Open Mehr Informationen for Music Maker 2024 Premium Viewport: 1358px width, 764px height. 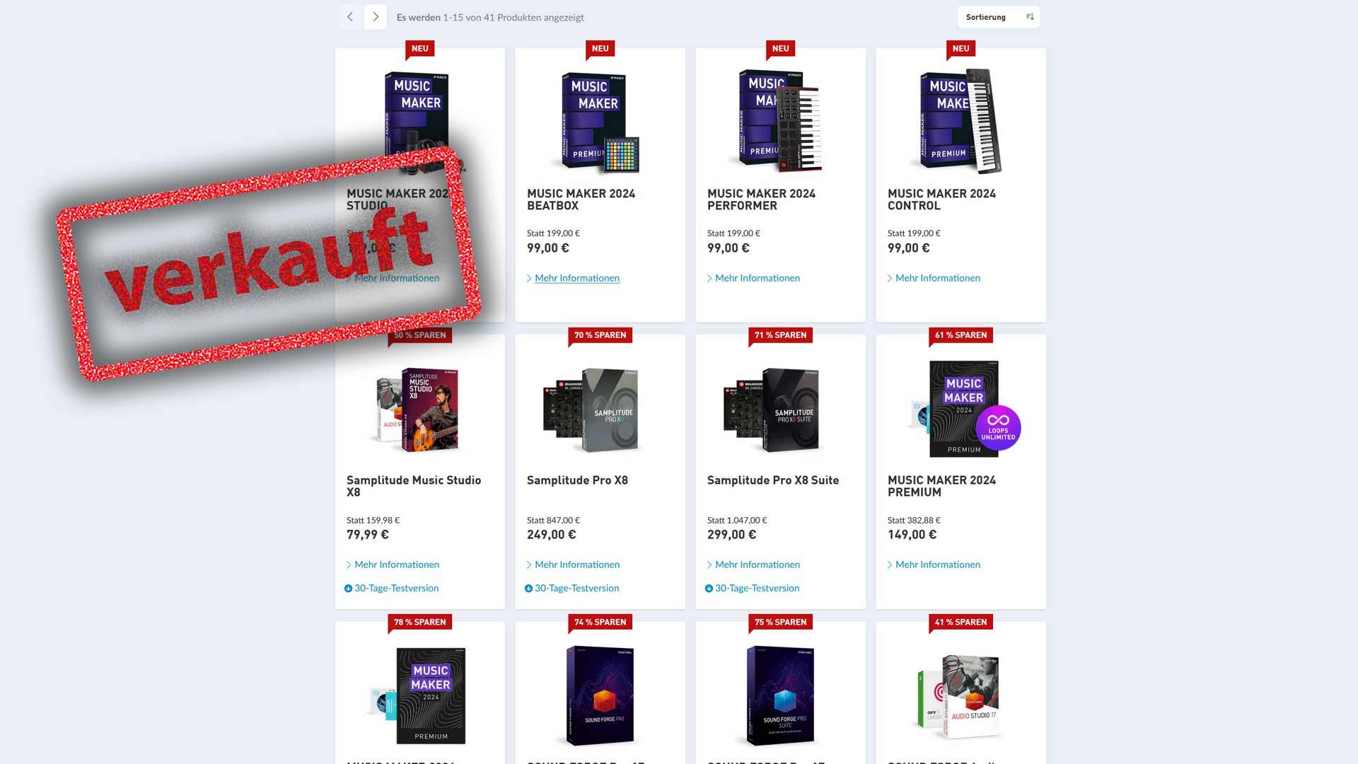[x=937, y=565]
